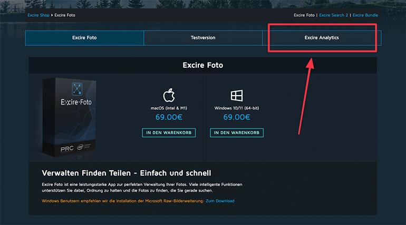Screen dimensions: 406x225
Task: Click the orange Microsoft Raw-Bilderweiterung notice text
Action: [123, 201]
